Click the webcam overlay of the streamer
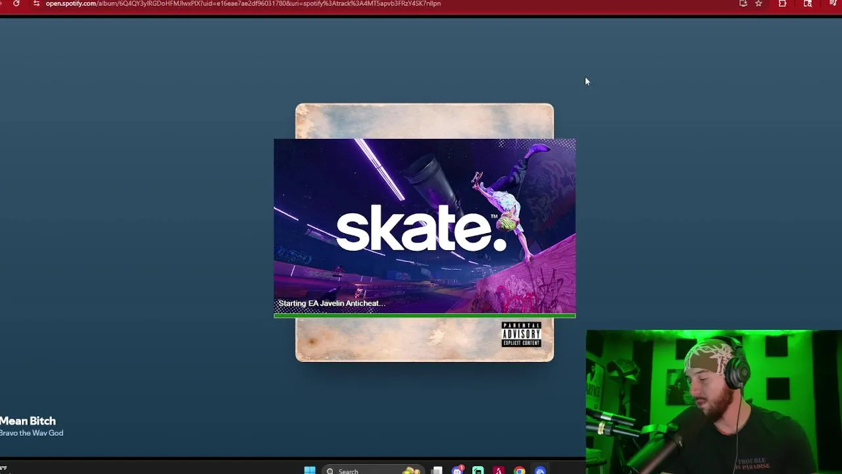This screenshot has height=474, width=842. point(714,402)
